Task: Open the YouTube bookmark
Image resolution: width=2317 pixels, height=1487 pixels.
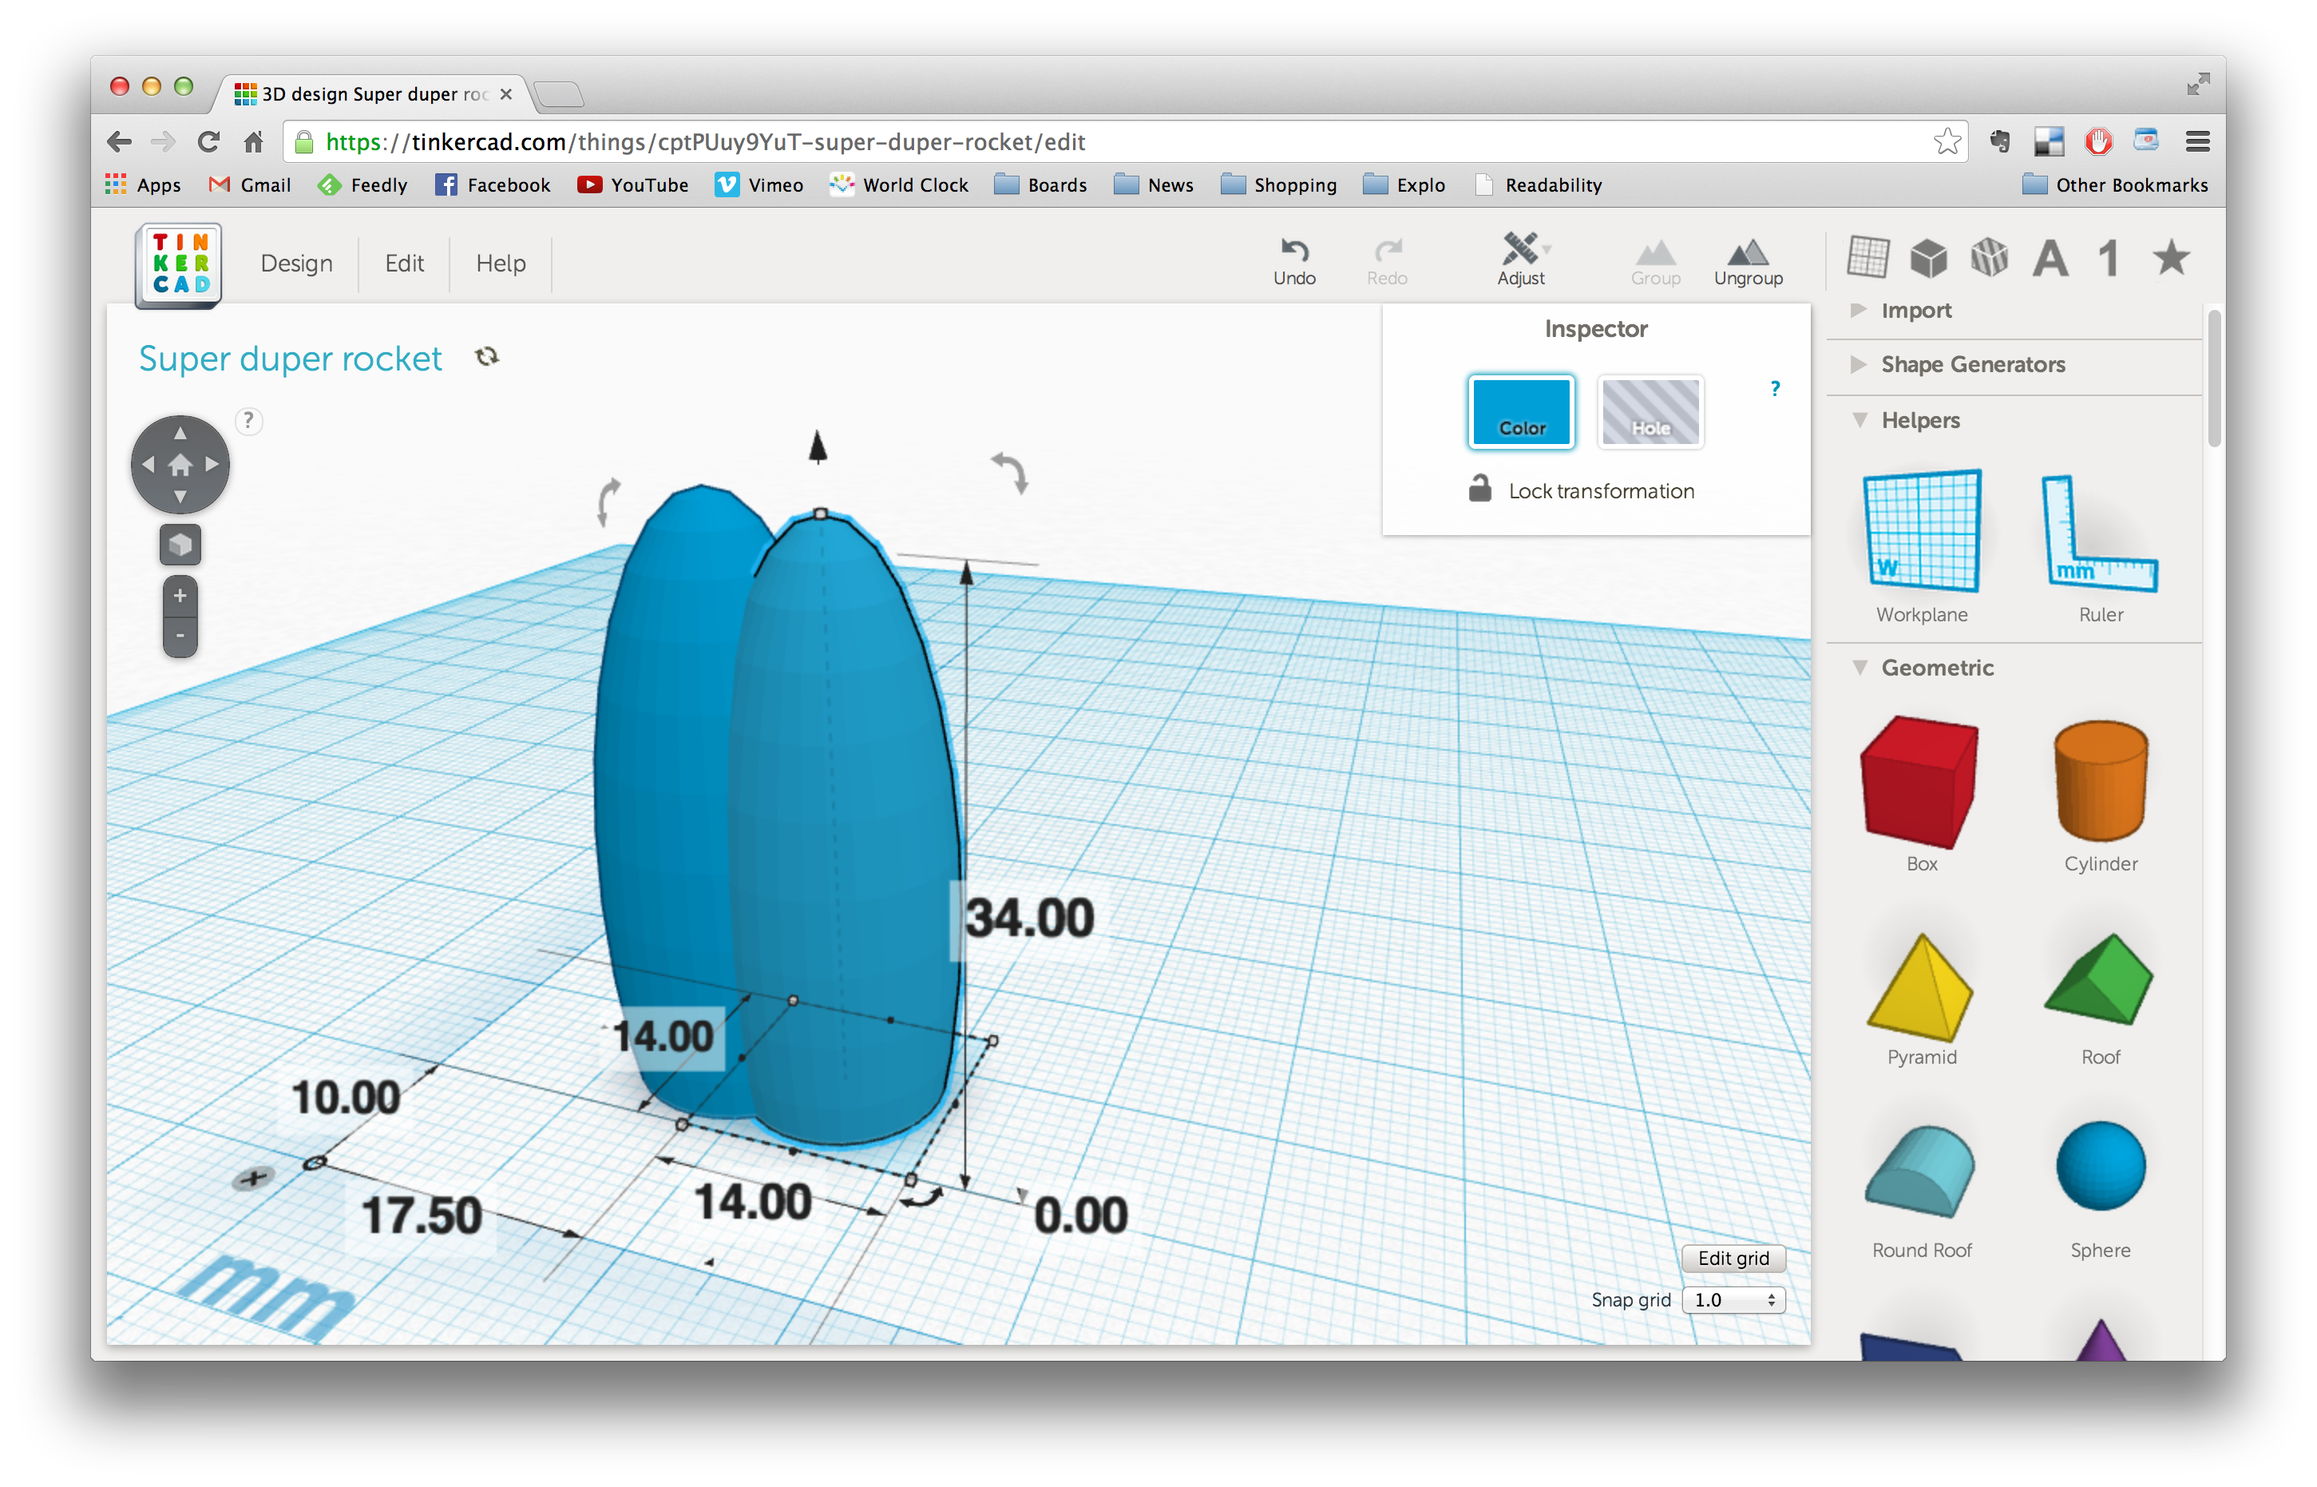Action: pos(632,185)
